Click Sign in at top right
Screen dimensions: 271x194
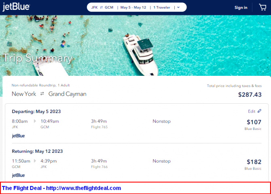tap(241, 7)
